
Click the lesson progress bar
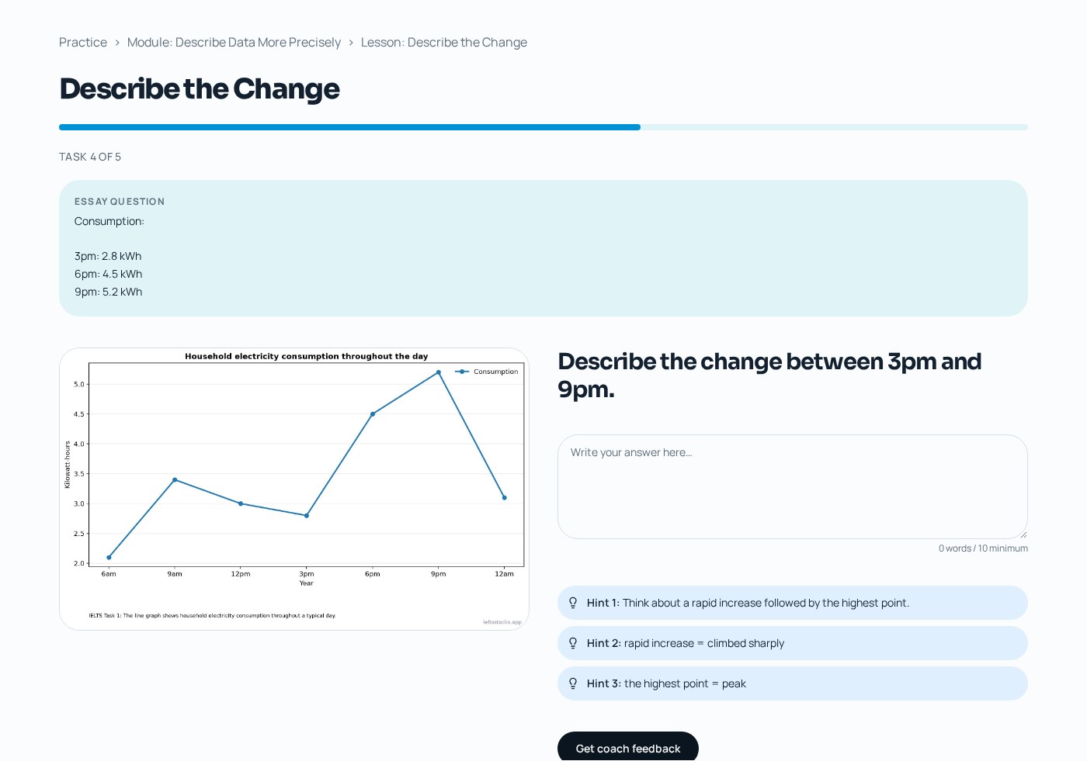point(543,127)
